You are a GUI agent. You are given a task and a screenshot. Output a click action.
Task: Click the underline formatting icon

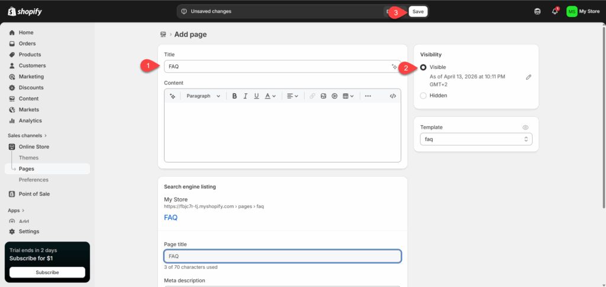(256, 96)
